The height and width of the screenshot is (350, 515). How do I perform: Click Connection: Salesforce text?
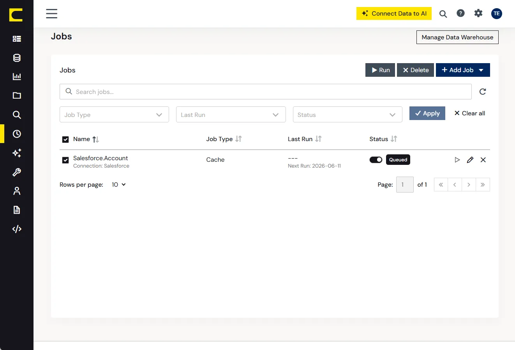click(x=101, y=166)
